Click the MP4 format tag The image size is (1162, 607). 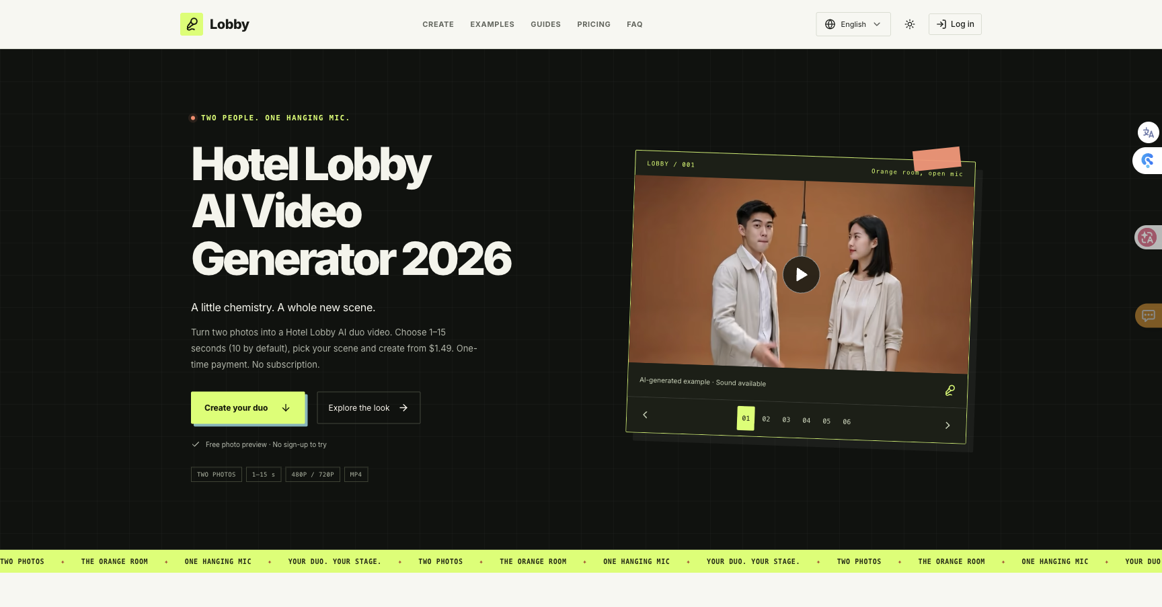[356, 475]
